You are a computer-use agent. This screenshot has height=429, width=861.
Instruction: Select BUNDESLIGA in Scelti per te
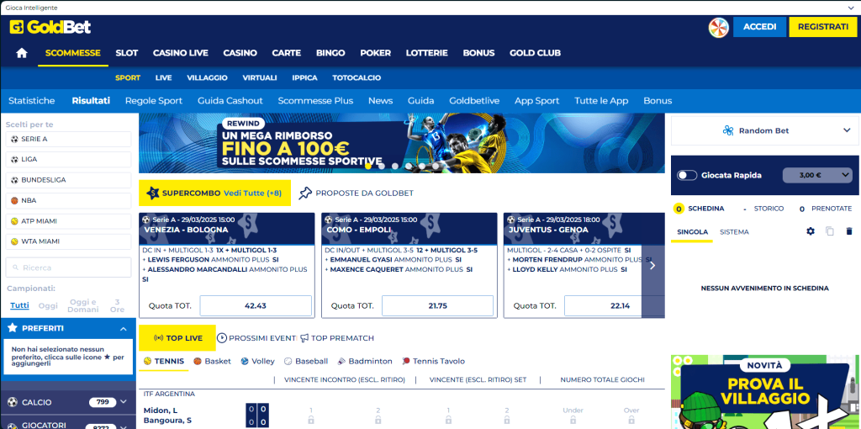click(x=69, y=180)
